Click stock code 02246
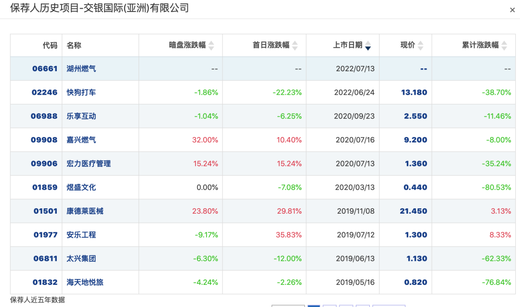 tap(44, 92)
